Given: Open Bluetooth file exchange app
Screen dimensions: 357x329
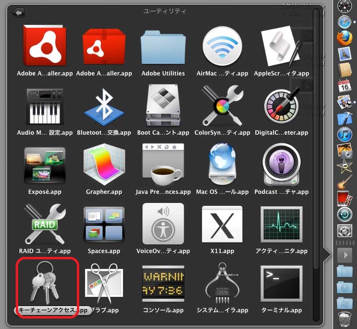Looking at the screenshot, I should [104, 108].
